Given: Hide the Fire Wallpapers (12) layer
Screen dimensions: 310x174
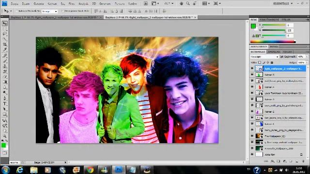Looking at the screenshot, I should (252, 136).
